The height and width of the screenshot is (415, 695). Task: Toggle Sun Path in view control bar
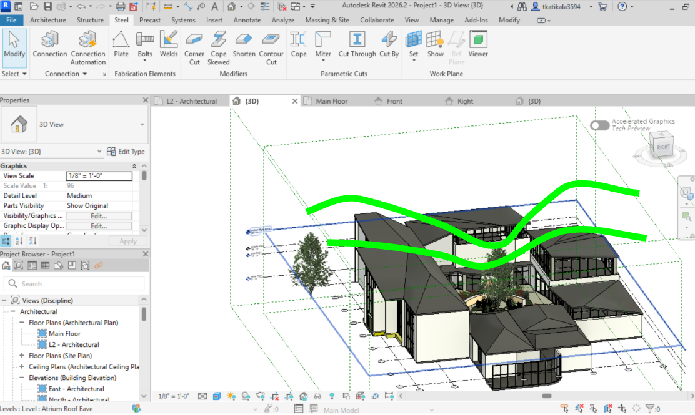231,396
